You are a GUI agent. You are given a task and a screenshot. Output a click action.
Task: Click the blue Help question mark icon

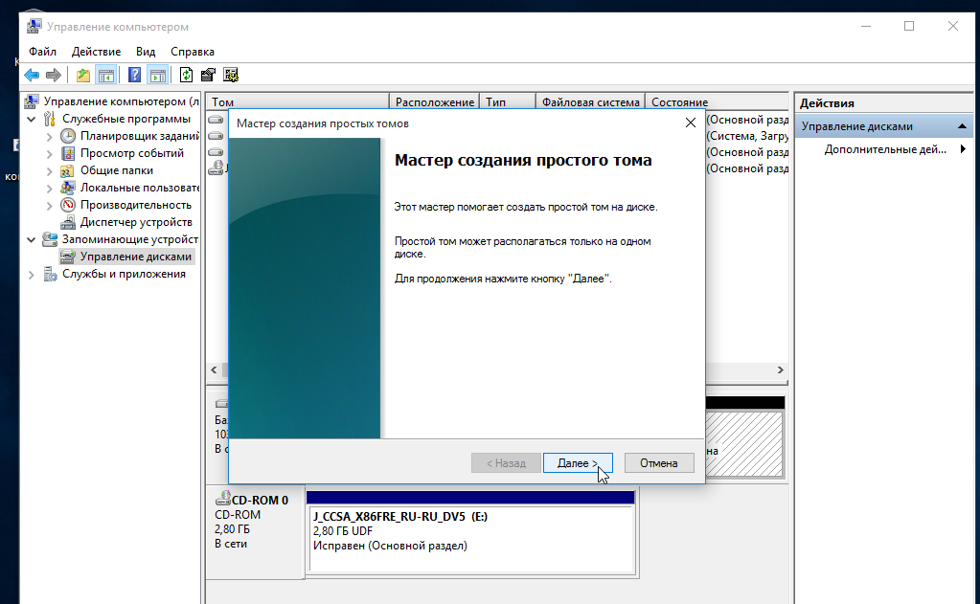pyautogui.click(x=135, y=76)
